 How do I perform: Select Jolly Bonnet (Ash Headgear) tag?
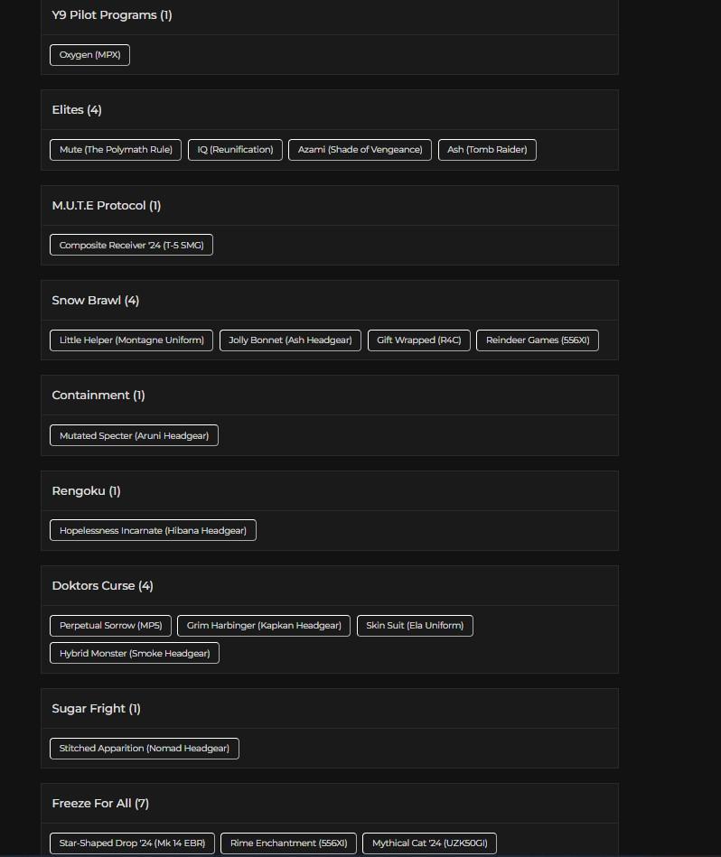coord(290,340)
